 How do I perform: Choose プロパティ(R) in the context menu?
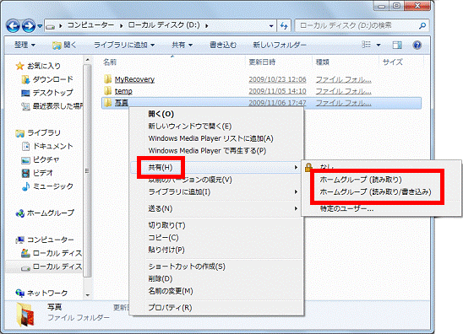(x=217, y=308)
